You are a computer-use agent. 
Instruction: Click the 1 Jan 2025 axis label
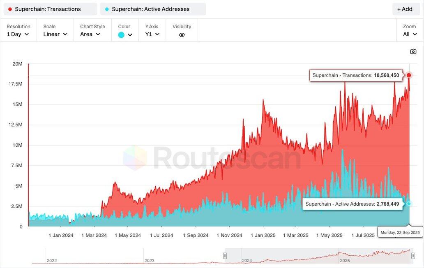(x=263, y=235)
